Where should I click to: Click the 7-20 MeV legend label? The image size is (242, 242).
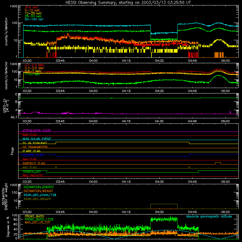coord(33,74)
